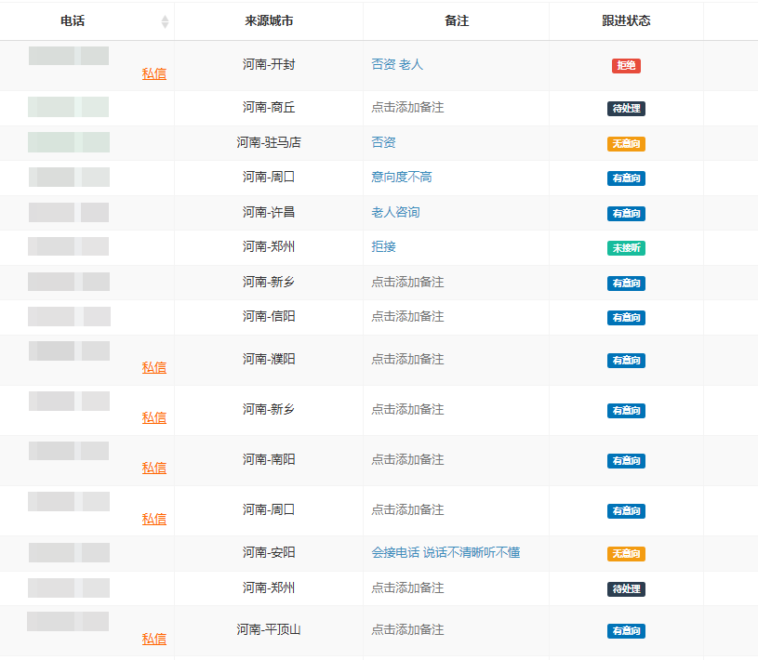This screenshot has width=758, height=660.
Task: Select the 河南-信阳 city cell
Action: (x=269, y=316)
